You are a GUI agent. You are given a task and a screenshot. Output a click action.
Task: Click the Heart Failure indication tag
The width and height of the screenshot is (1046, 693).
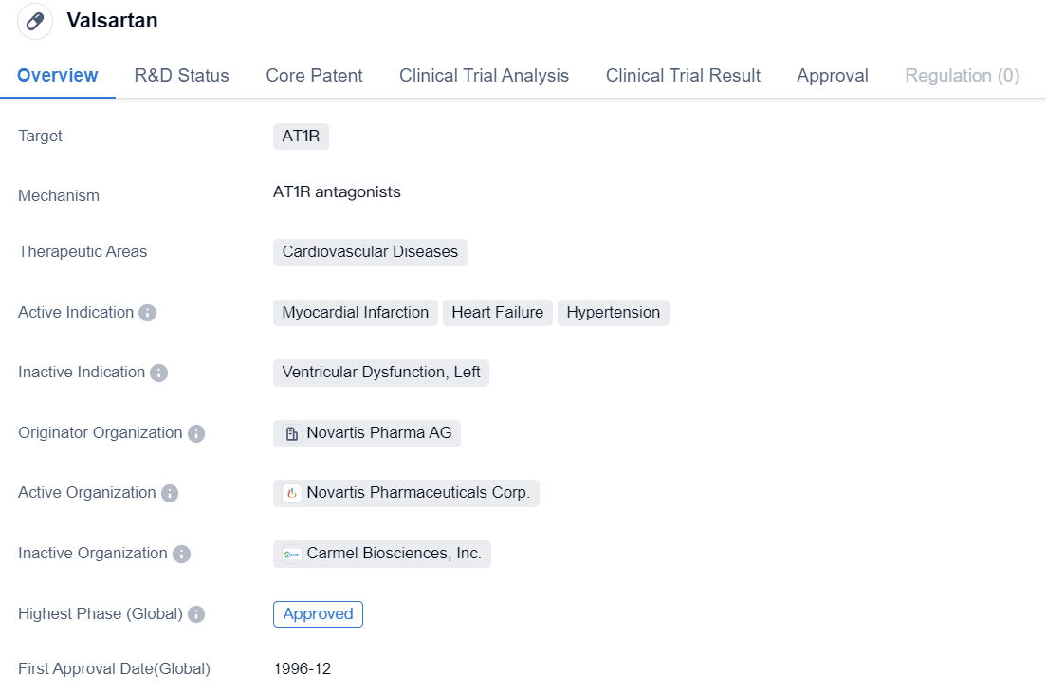coord(497,313)
